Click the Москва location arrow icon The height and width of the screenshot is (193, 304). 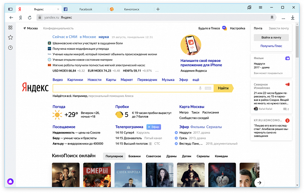25,28
